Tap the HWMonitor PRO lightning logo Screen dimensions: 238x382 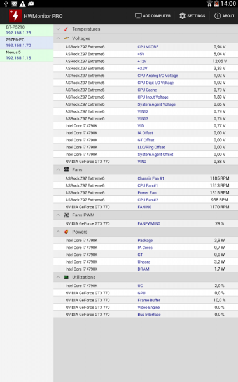point(15,16)
